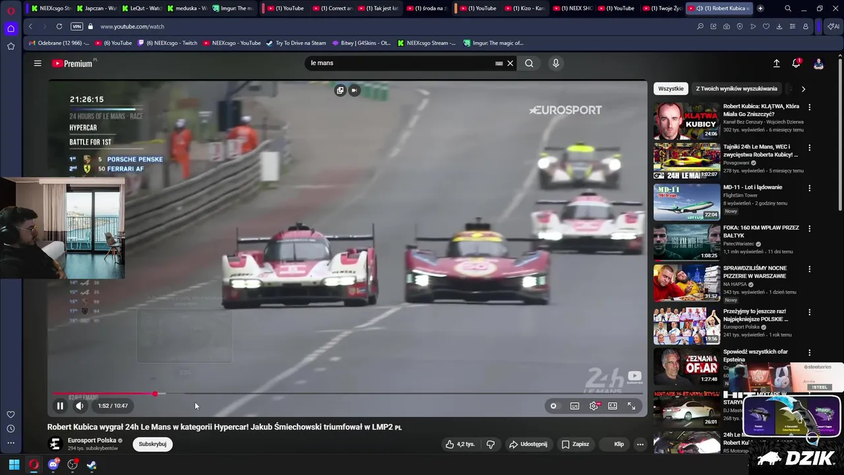Open the on-screen keyboard icon in search
This screenshot has height=475, width=844.
click(499, 63)
